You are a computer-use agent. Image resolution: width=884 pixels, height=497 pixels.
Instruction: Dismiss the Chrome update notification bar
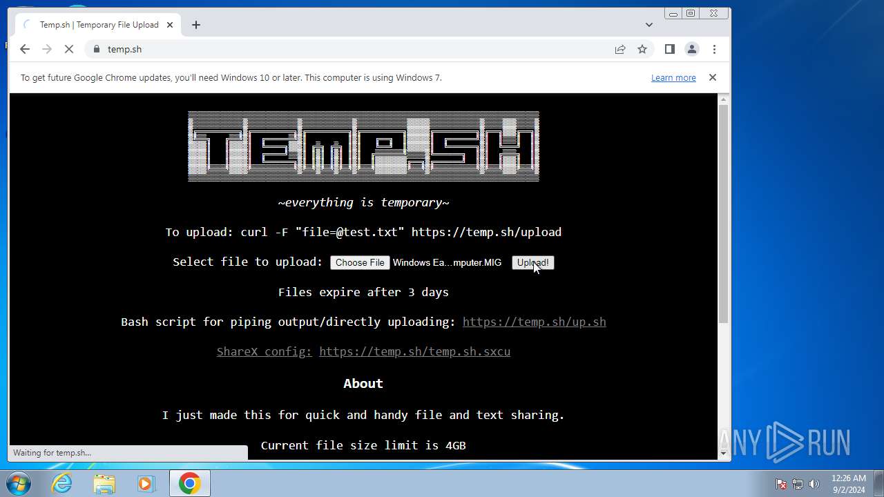pos(713,77)
